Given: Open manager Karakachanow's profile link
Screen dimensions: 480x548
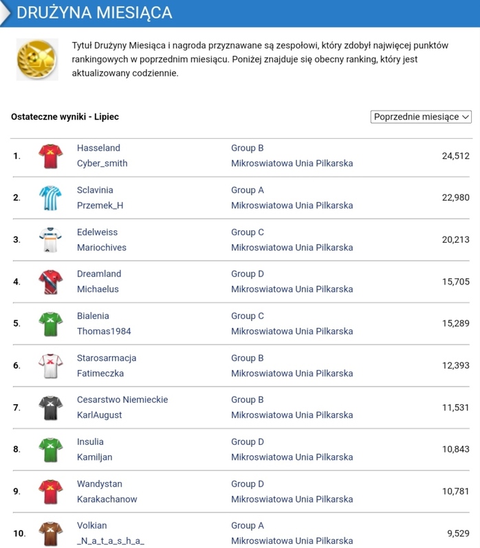Looking at the screenshot, I should pos(107,499).
